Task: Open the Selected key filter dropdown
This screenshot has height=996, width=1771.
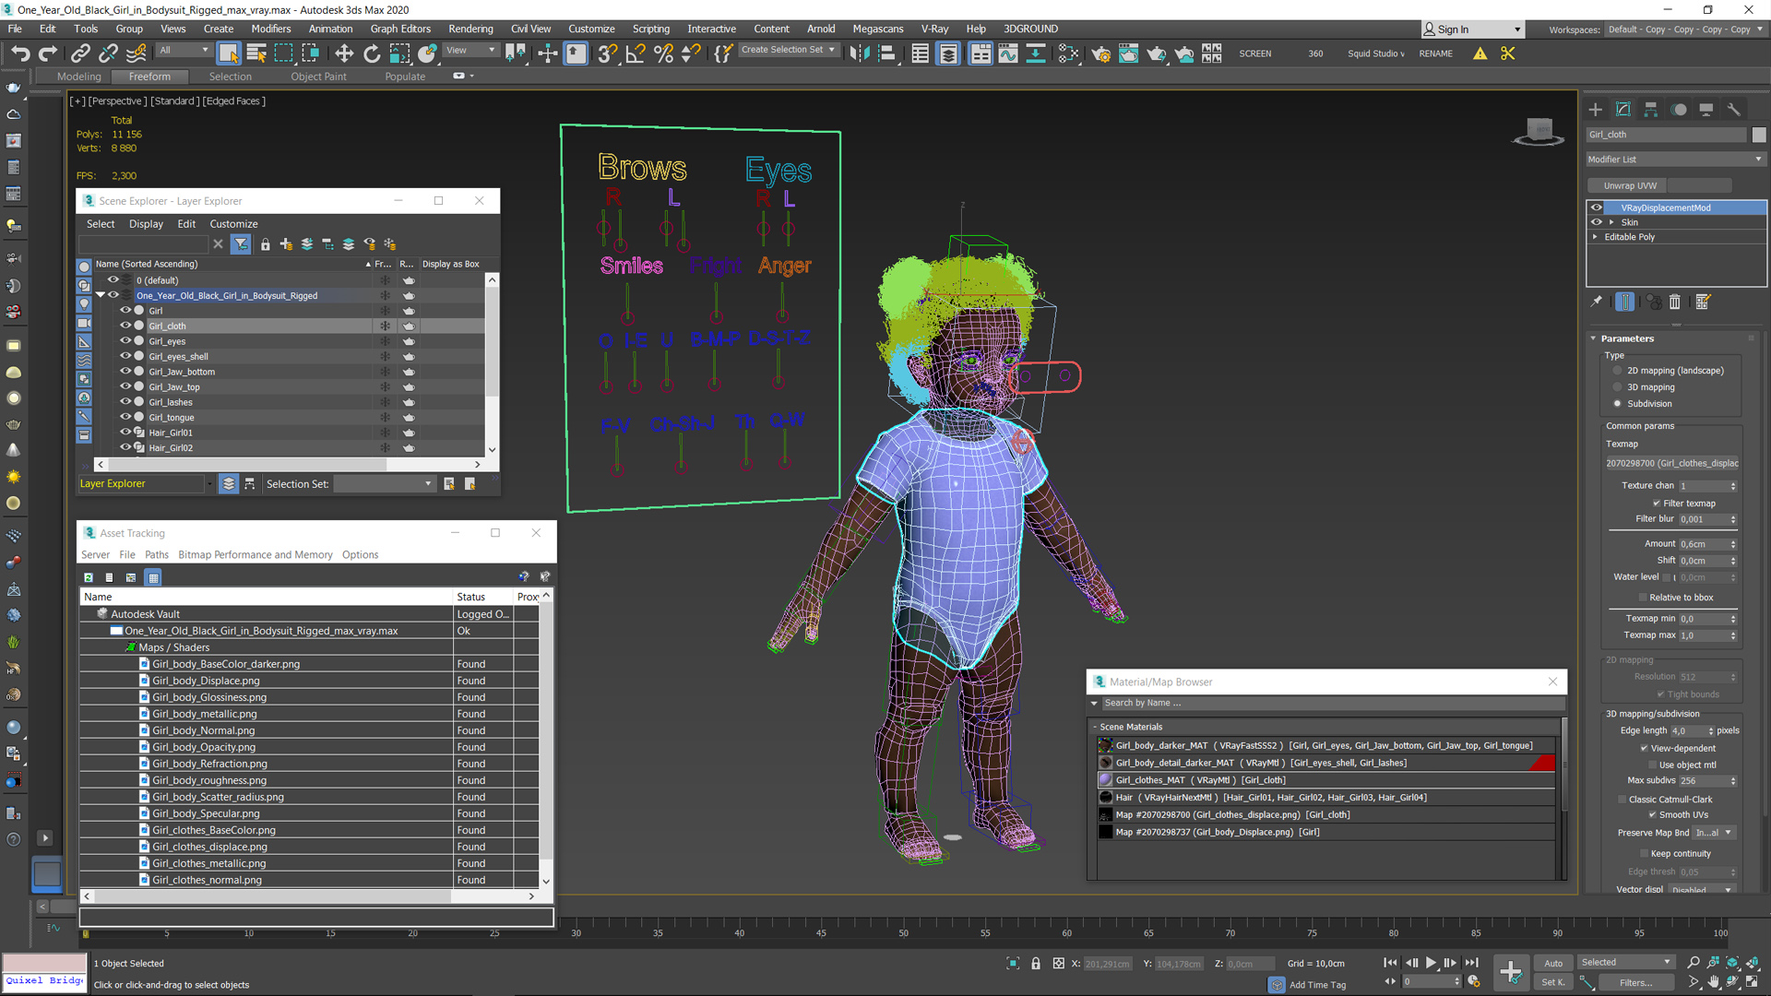Action: (x=1626, y=963)
